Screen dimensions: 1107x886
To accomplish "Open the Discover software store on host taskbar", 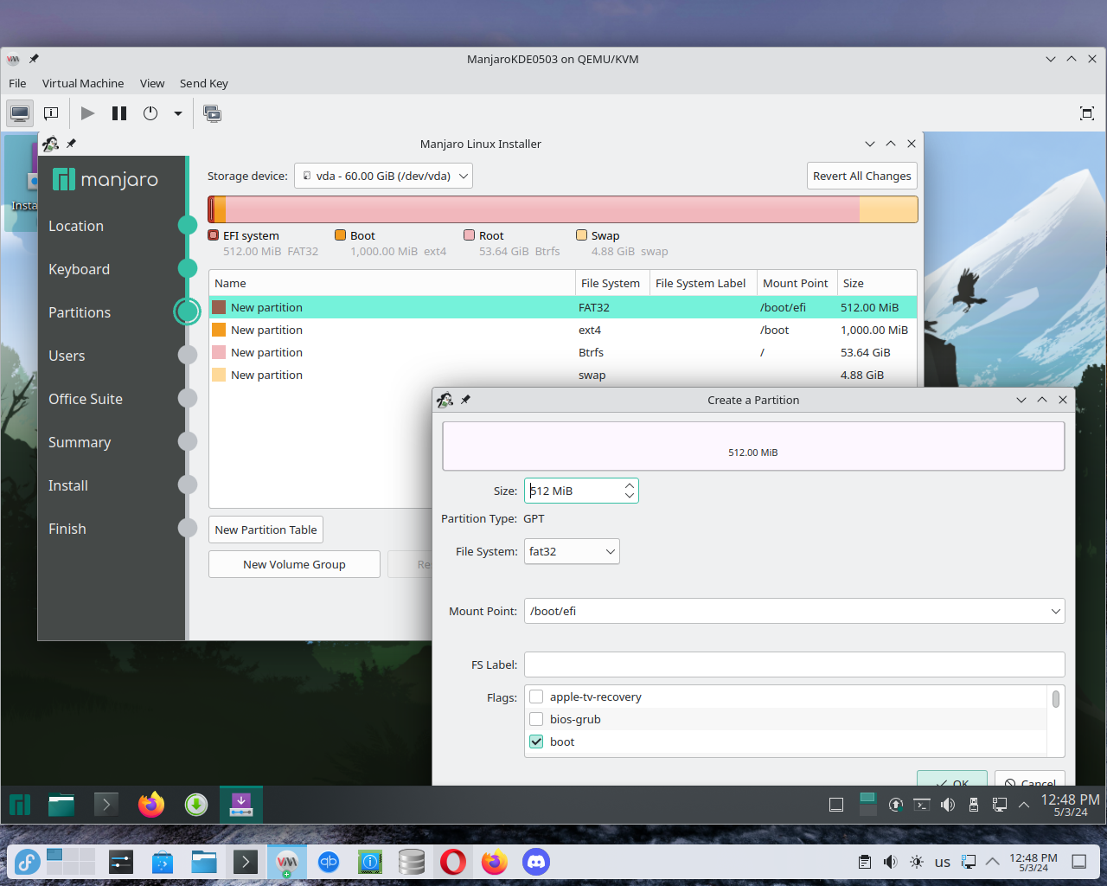I will pyautogui.click(x=162, y=862).
